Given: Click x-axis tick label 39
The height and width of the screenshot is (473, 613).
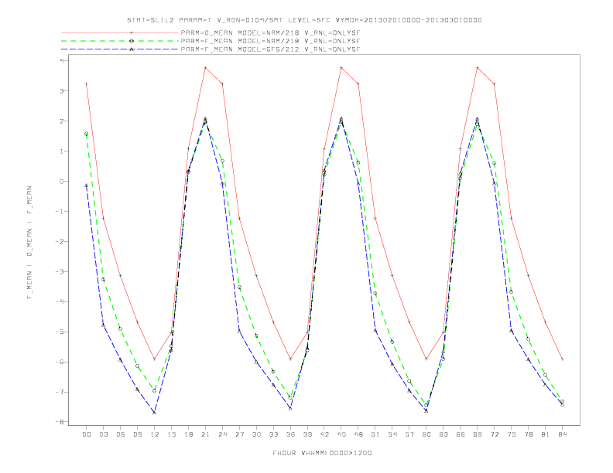Looking at the screenshot, I should click(x=307, y=434).
